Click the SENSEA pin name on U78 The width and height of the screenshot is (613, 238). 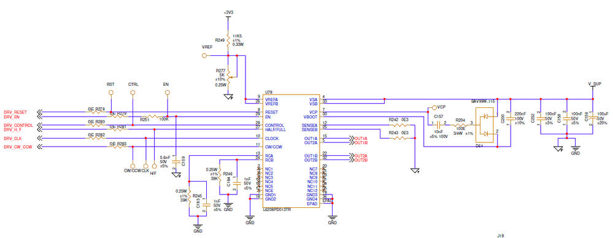pyautogui.click(x=310, y=125)
